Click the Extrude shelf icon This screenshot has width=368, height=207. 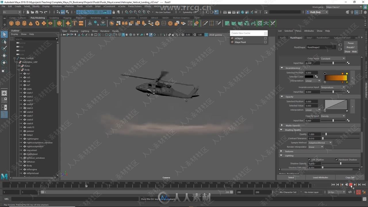(144, 23)
